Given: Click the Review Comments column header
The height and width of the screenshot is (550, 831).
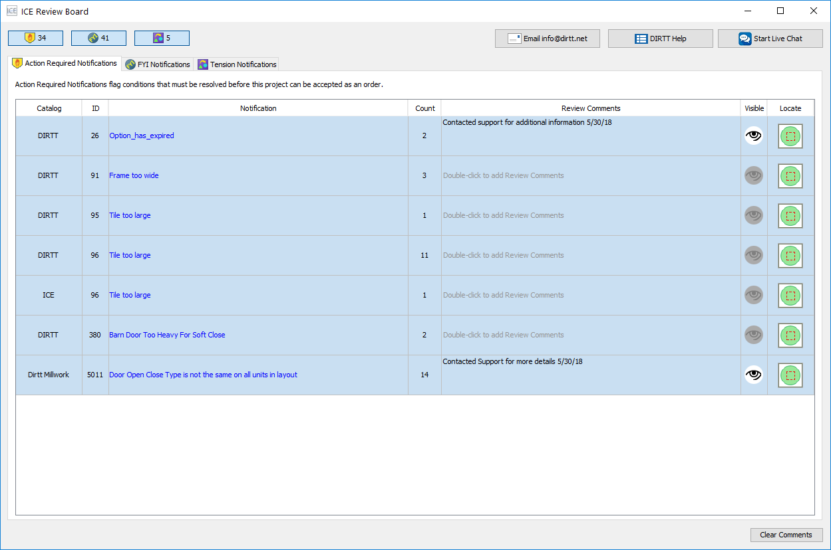Looking at the screenshot, I should point(591,108).
